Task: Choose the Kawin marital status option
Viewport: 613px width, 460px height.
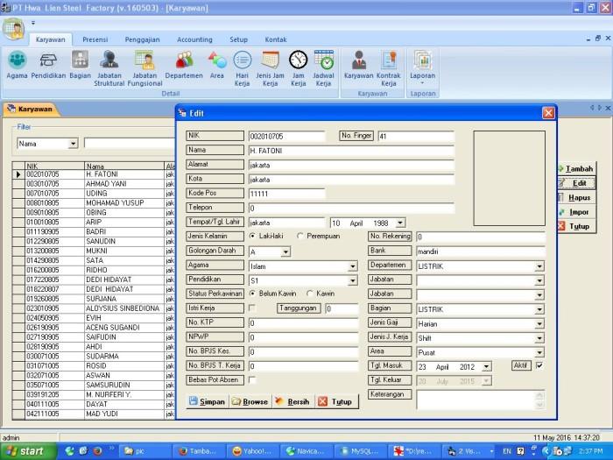Action: point(310,294)
